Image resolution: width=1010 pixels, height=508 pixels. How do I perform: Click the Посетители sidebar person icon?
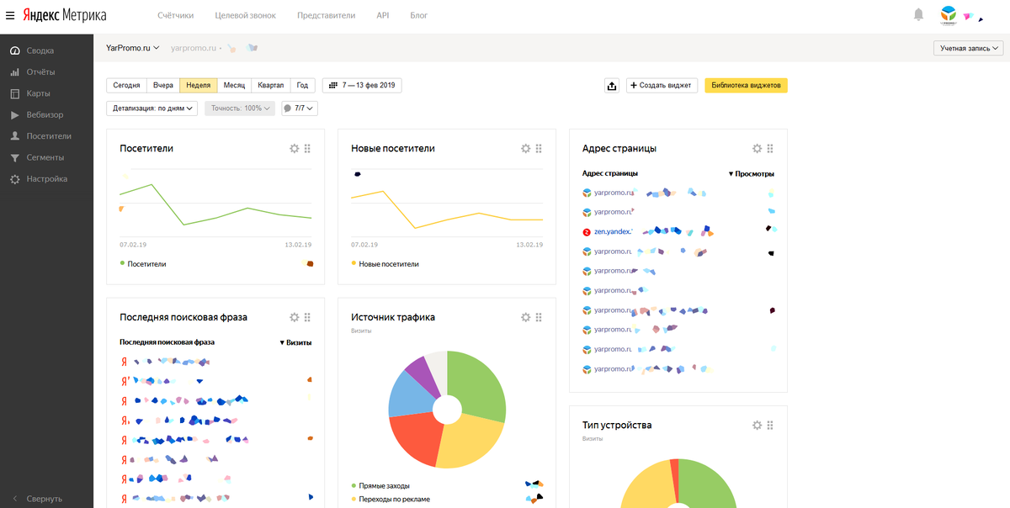click(14, 135)
